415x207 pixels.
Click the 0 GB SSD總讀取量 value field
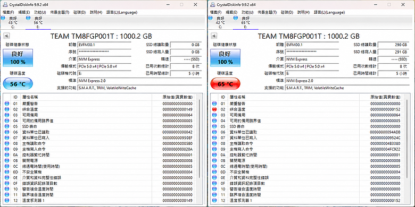click(x=185, y=45)
